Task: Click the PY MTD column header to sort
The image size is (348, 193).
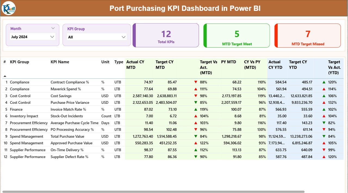Action: point(229,62)
